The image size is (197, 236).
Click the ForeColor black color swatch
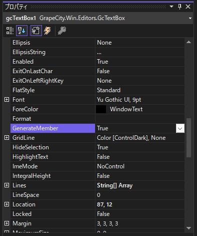click(x=101, y=109)
